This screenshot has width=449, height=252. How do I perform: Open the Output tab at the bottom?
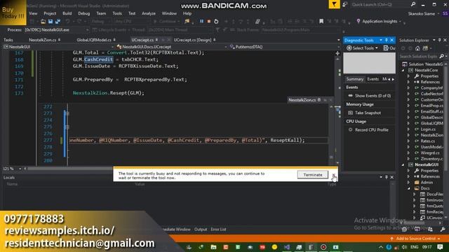coord(201,230)
